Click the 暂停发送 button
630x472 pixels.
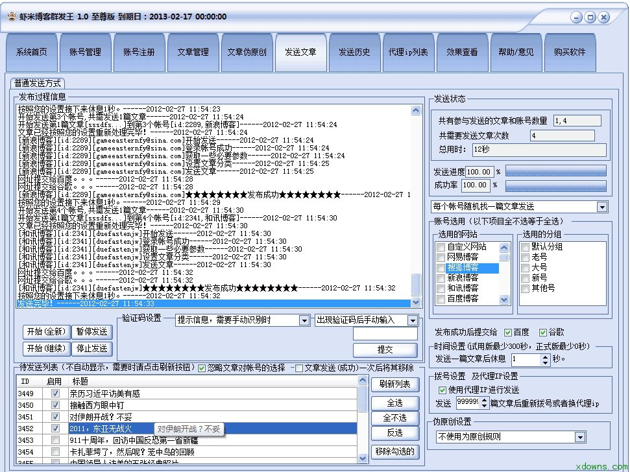[92, 332]
